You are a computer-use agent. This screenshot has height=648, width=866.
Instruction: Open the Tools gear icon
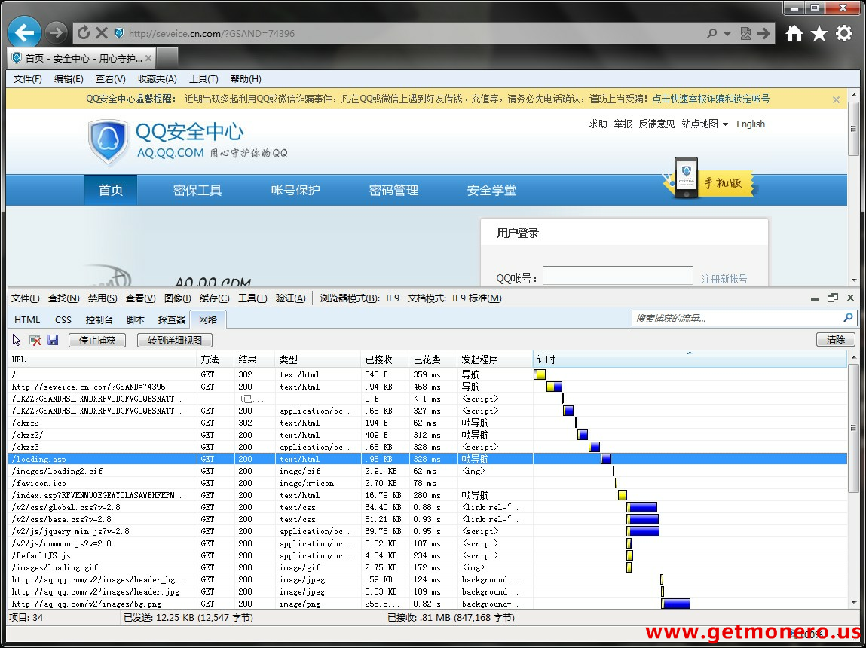pyautogui.click(x=844, y=34)
